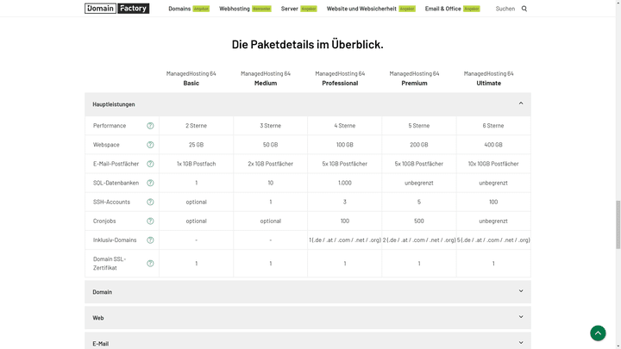Click the '4 Sterne' cell
The height and width of the screenshot is (349, 621).
point(344,126)
